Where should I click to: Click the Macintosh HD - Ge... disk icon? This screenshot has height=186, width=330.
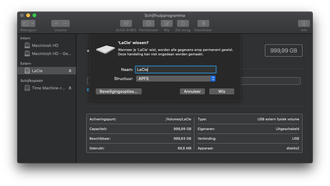tap(27, 53)
